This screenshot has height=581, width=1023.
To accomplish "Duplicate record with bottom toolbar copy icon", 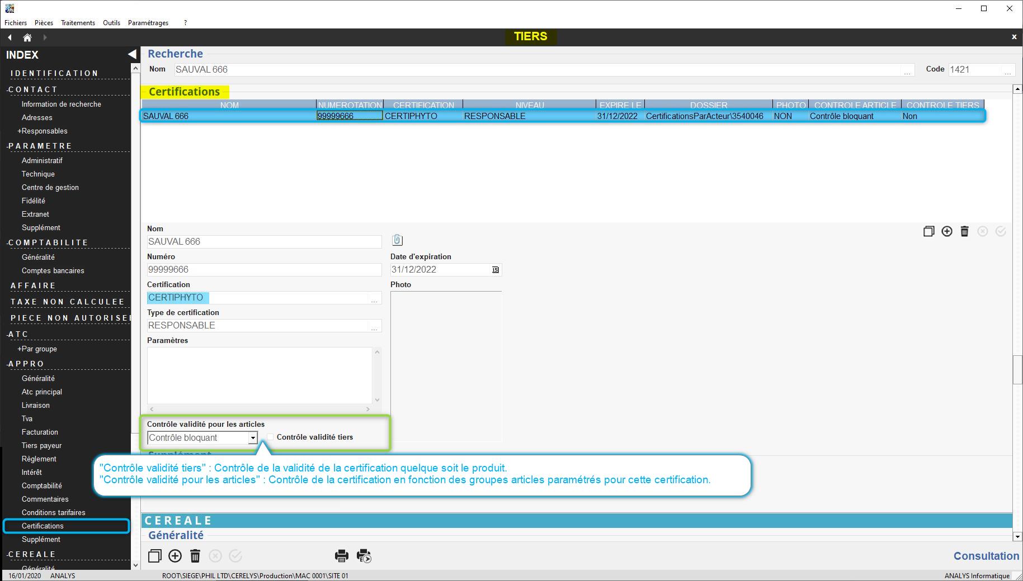I will coord(155,556).
